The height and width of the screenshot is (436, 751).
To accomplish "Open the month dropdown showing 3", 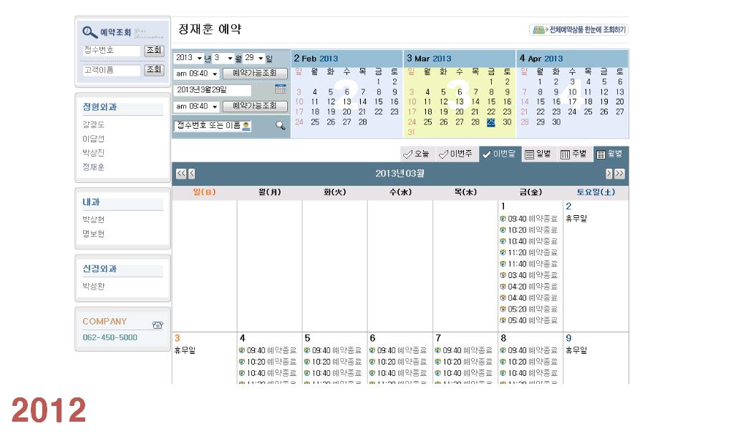I will point(223,58).
